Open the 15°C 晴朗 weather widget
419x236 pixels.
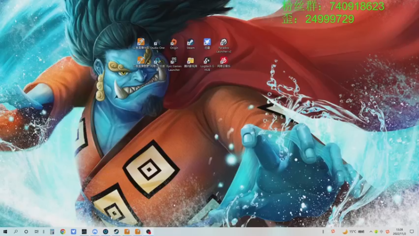pos(354,232)
